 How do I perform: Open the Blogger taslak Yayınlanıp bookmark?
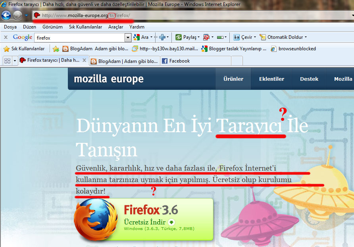pyautogui.click(x=234, y=49)
